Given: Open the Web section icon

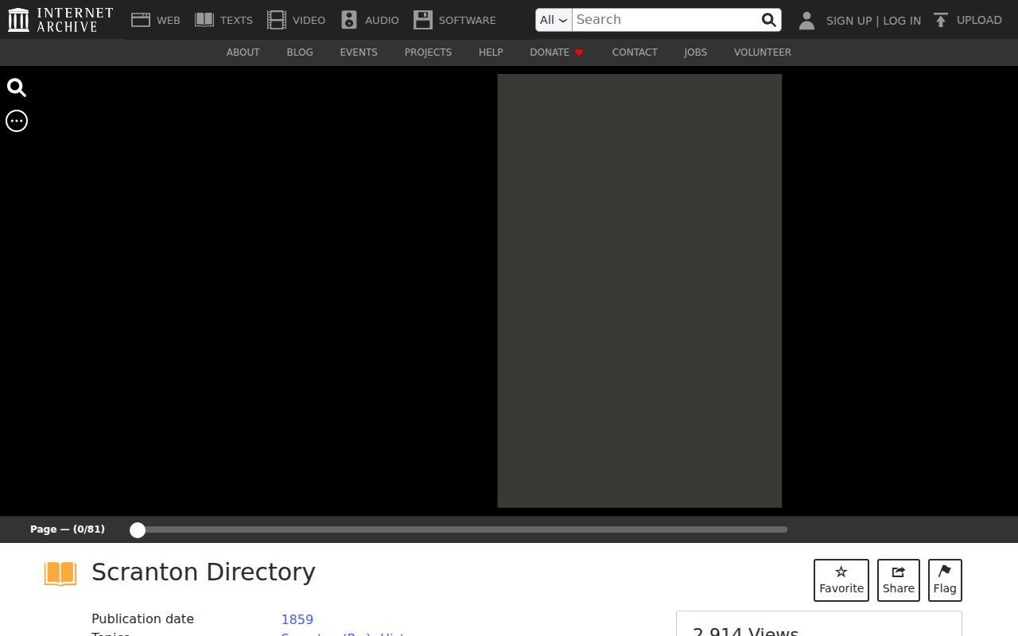Looking at the screenshot, I should coord(141,20).
